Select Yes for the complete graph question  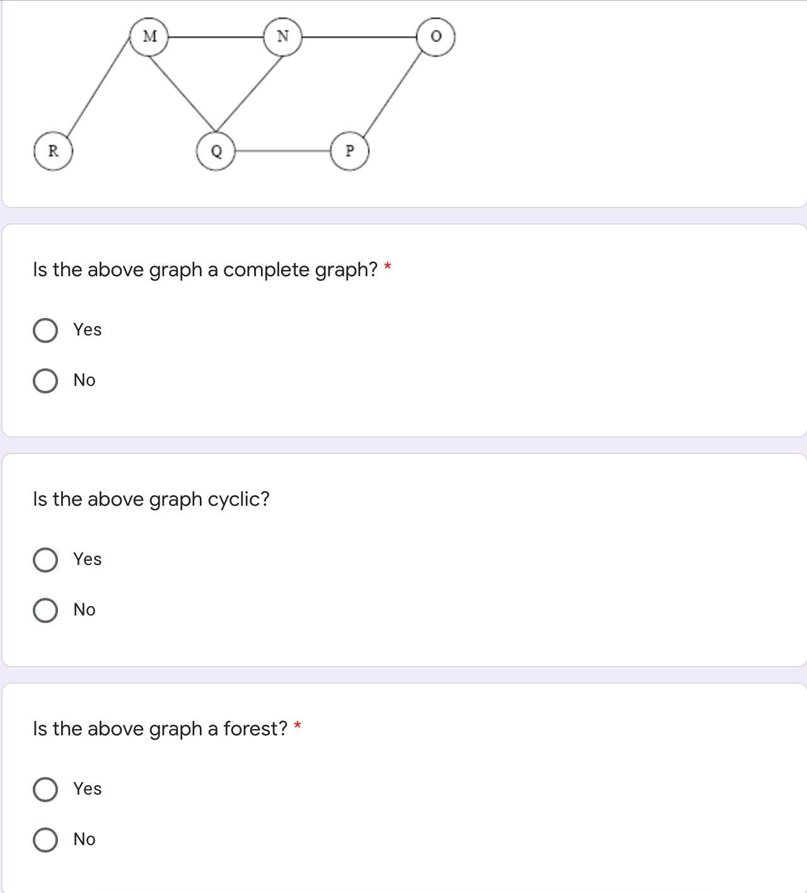(47, 329)
